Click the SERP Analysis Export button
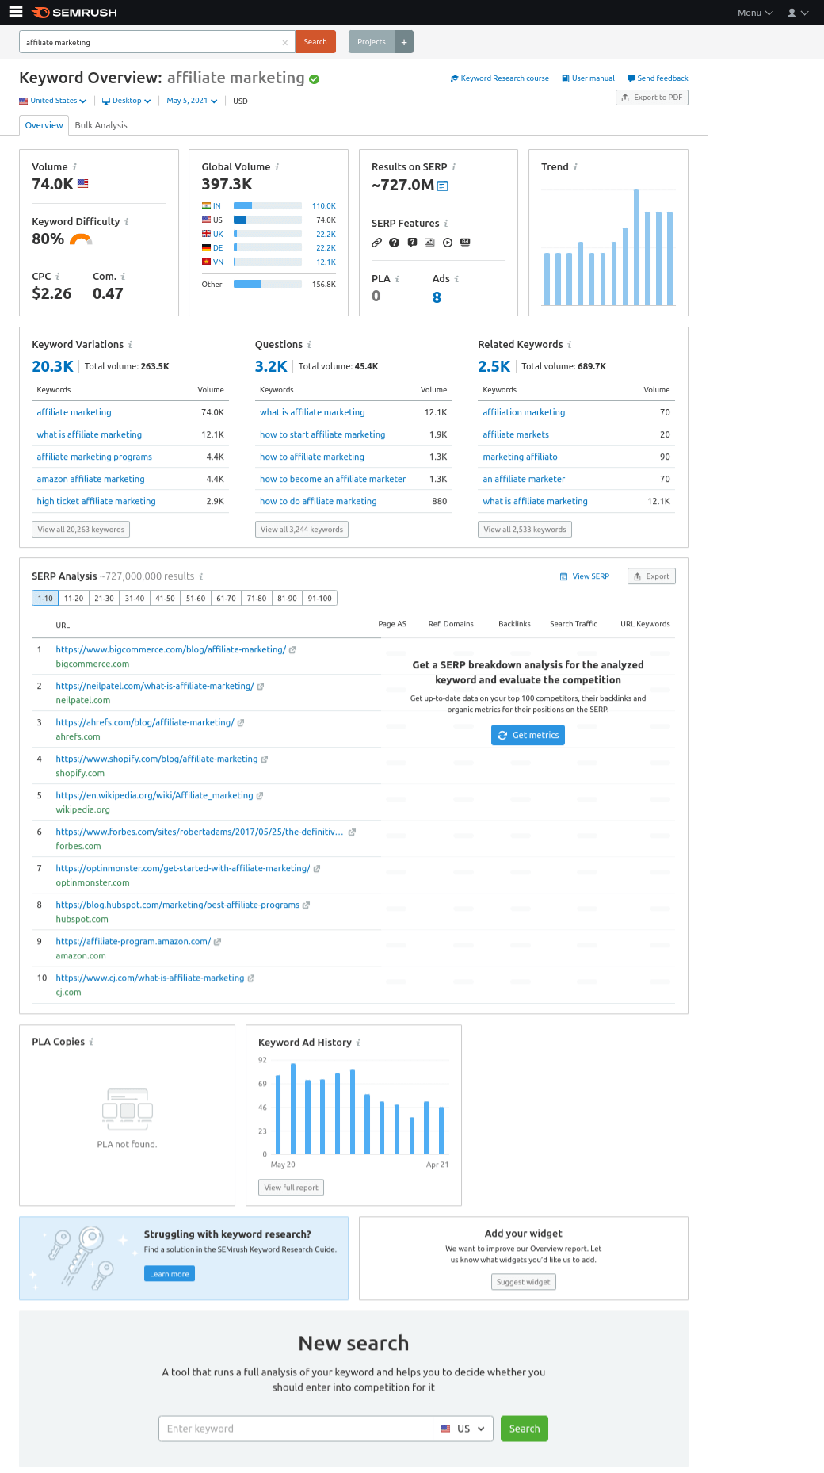The width and height of the screenshot is (824, 1473). tap(651, 576)
